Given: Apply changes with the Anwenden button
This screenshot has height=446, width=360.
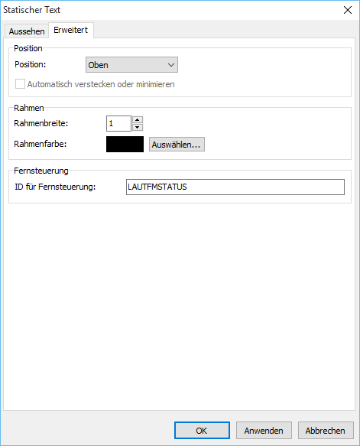Looking at the screenshot, I should click(264, 431).
